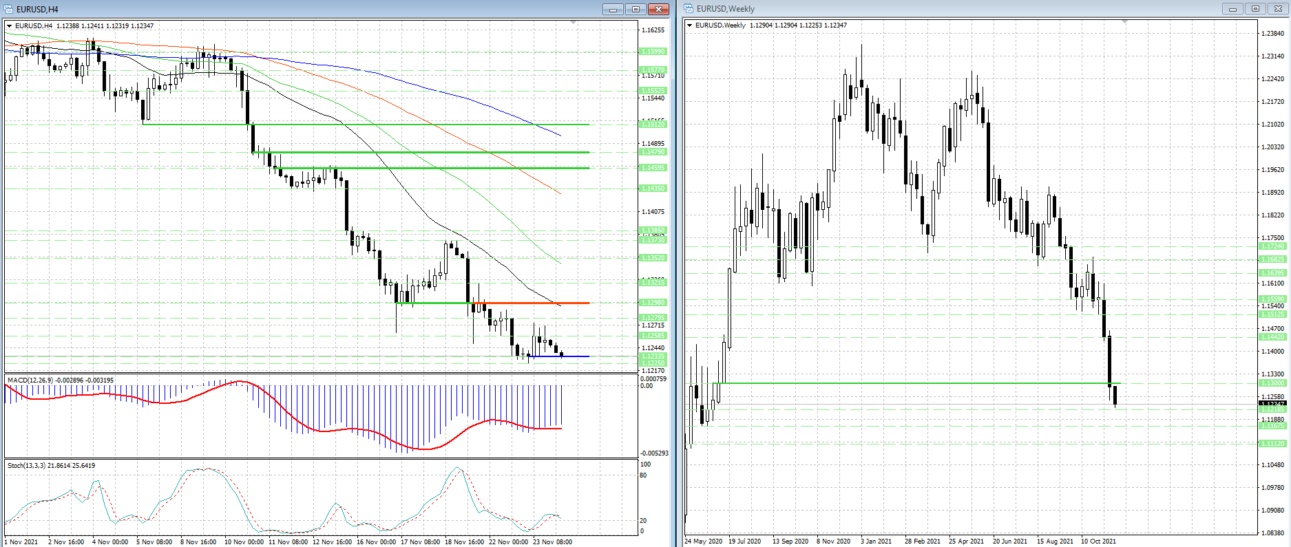
Task: Minimize the EURUSD,Weekly chart window
Action: coord(1232,9)
